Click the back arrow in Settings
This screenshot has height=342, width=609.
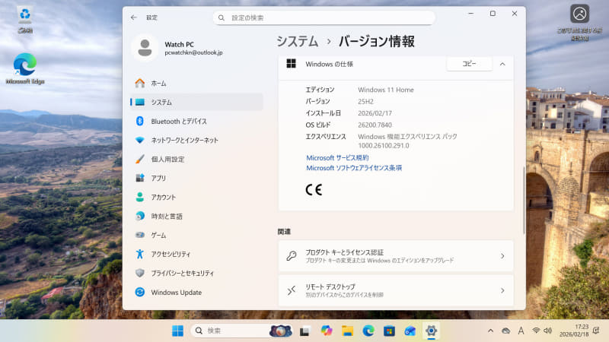[134, 17]
